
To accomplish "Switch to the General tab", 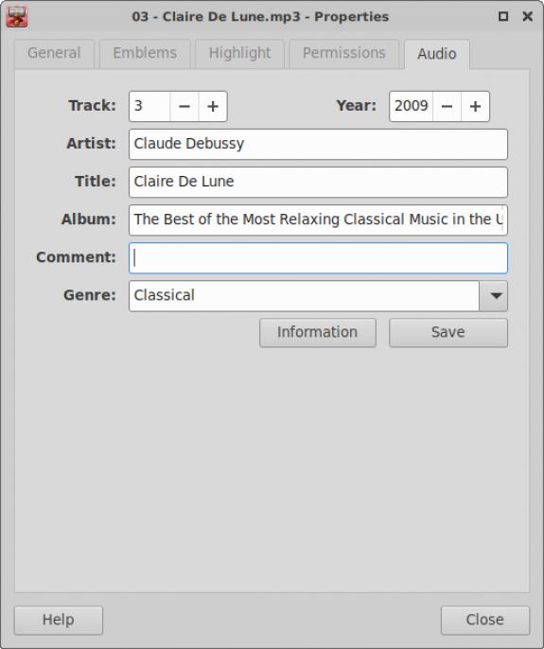I will 54,53.
